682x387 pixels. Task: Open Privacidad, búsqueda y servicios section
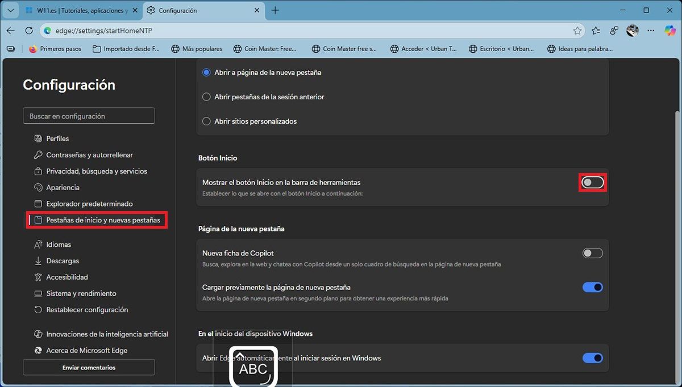click(x=96, y=171)
